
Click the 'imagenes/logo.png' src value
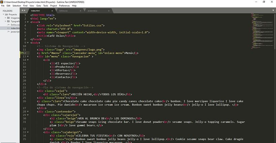click(88, 50)
